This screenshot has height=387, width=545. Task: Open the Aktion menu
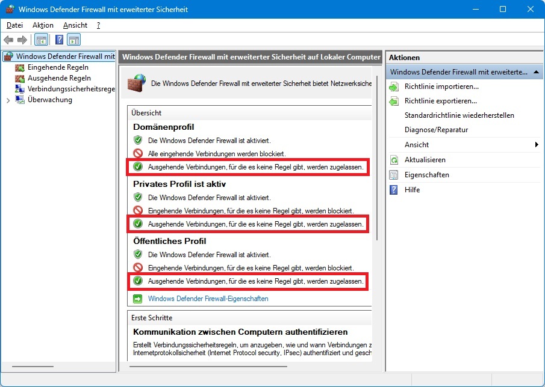(43, 25)
